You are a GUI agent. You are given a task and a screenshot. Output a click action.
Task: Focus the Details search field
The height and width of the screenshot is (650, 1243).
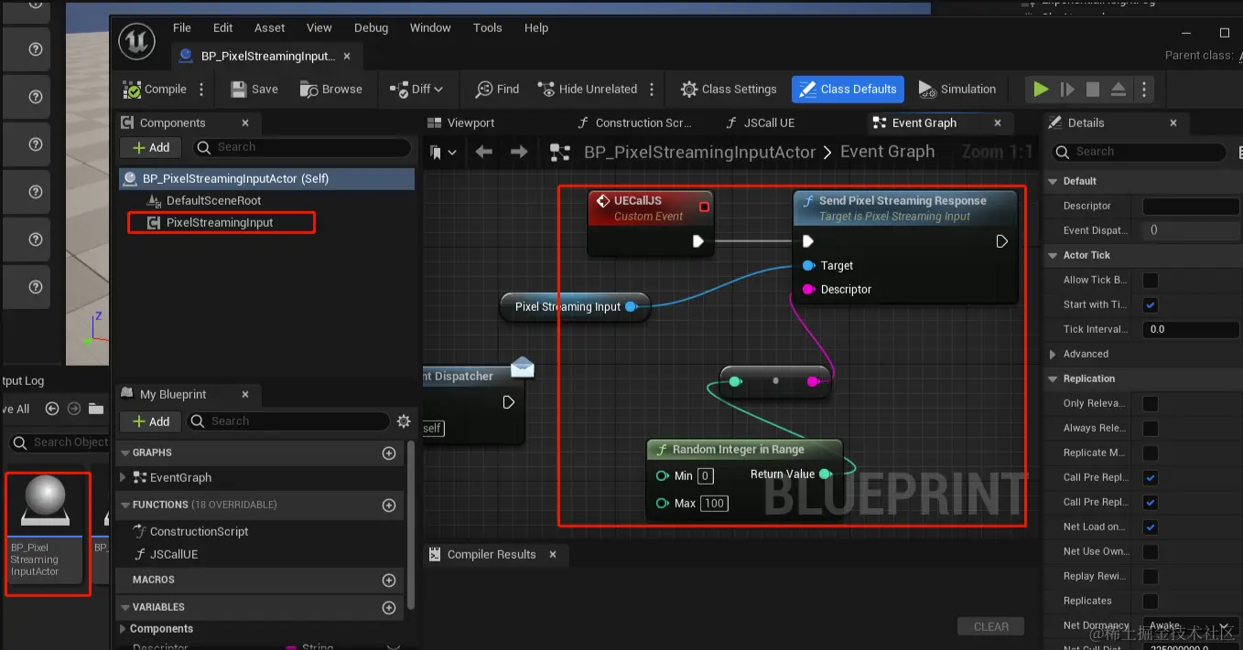click(x=1139, y=152)
